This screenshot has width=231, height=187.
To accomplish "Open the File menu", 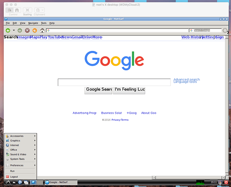I will (x=8, y=23).
